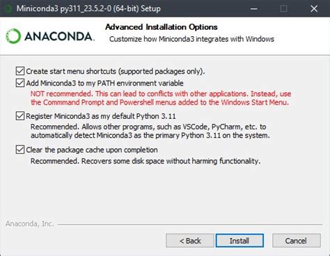This screenshot has height=256, width=330.
Task: Start installation with the Install button
Action: [x=239, y=241]
